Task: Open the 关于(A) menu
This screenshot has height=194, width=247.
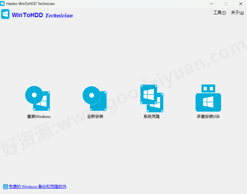Action: [237, 13]
